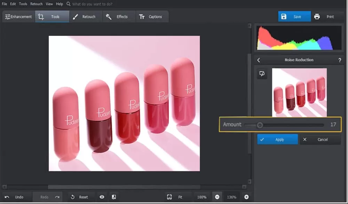The width and height of the screenshot is (348, 204).
Task: Click the preview area selector icon
Action: (262, 74)
